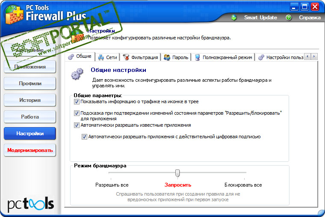Screen dimensions: 325x217
Task: Close the Firewall Plus window
Action: pyautogui.click(x=315, y=7)
